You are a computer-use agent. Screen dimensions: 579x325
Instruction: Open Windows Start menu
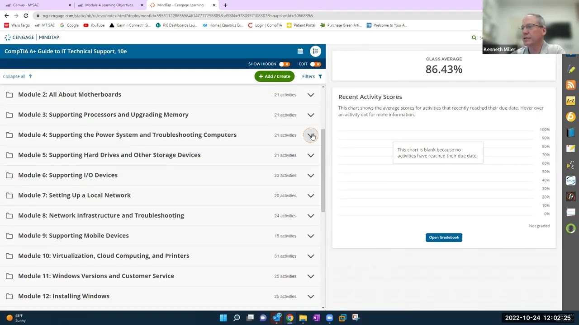pyautogui.click(x=223, y=318)
